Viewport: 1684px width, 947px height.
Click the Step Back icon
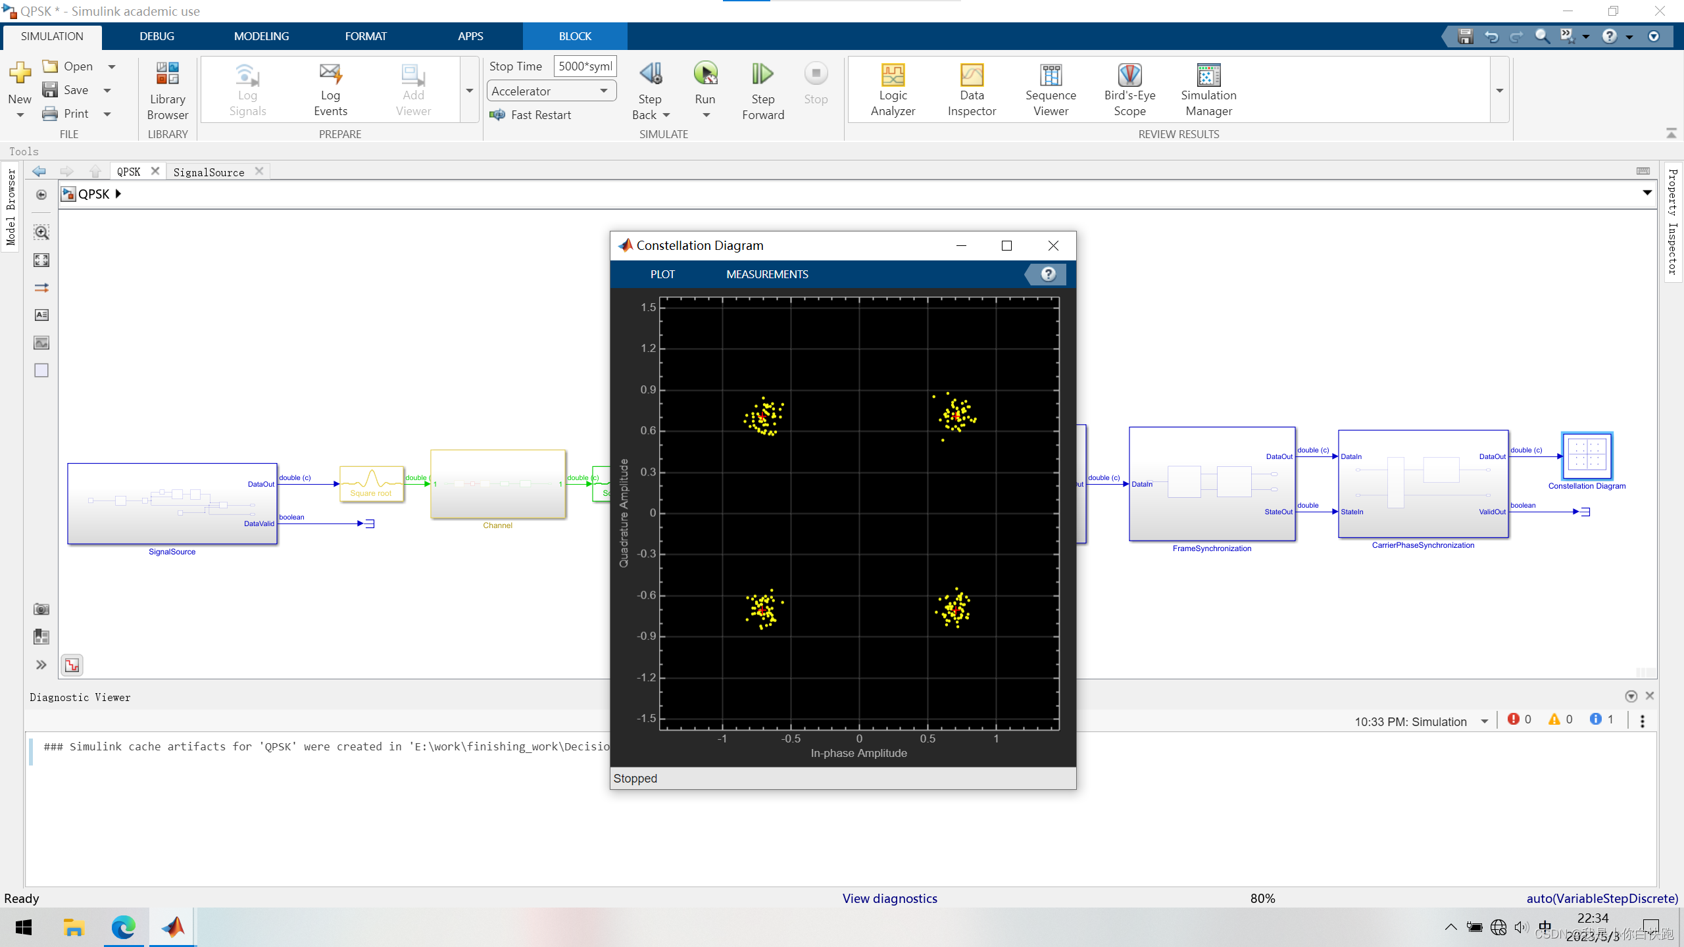point(650,74)
